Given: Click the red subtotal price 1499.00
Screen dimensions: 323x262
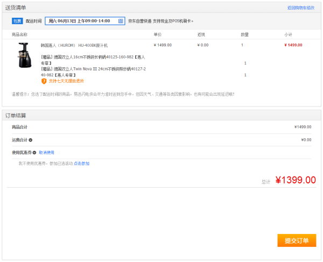Looking at the screenshot, I should coord(293,45).
